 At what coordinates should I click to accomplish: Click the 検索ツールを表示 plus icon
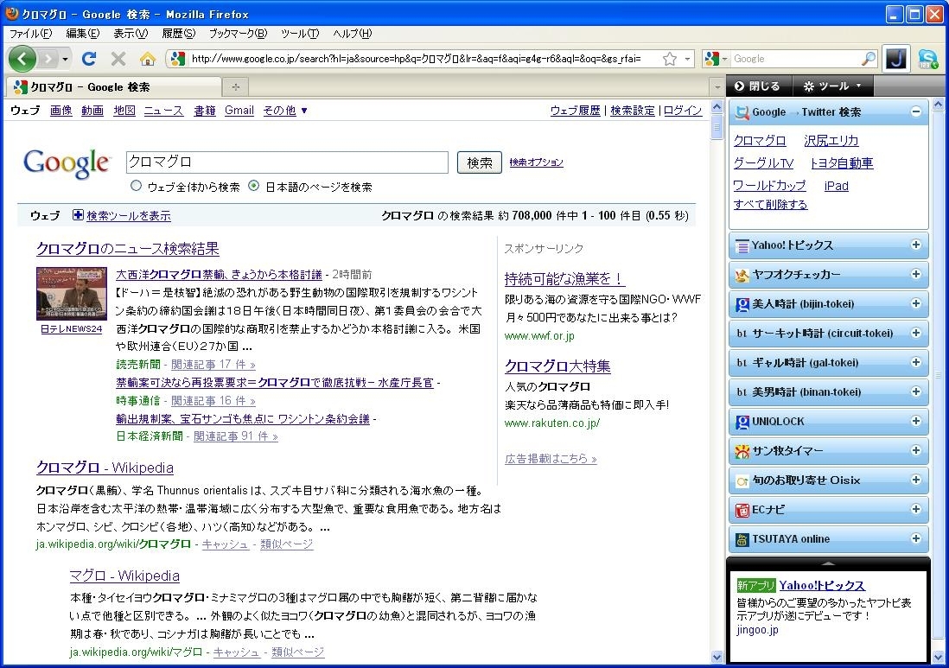pyautogui.click(x=78, y=215)
